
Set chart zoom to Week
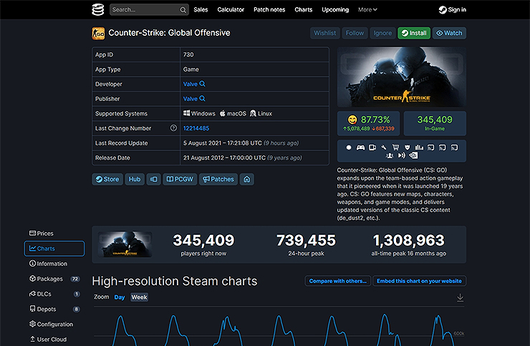(139, 297)
